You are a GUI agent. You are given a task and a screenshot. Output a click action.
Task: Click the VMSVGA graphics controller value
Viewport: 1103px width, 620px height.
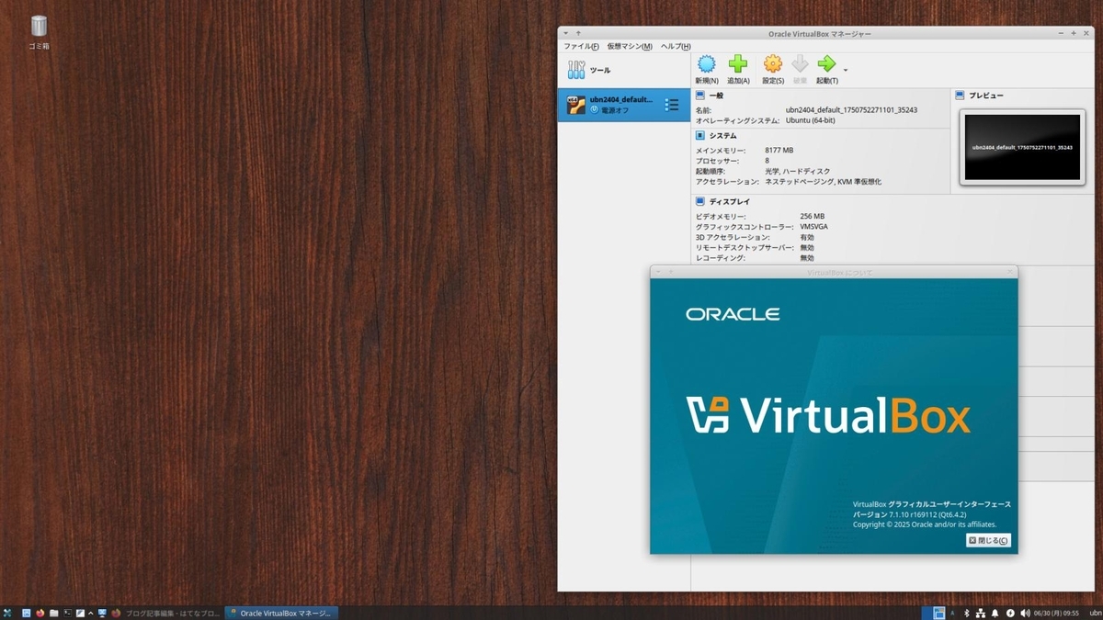(x=816, y=227)
